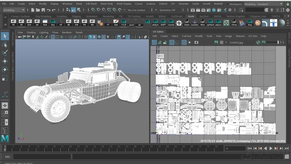Open the Mesh Tools menu

[107, 4]
